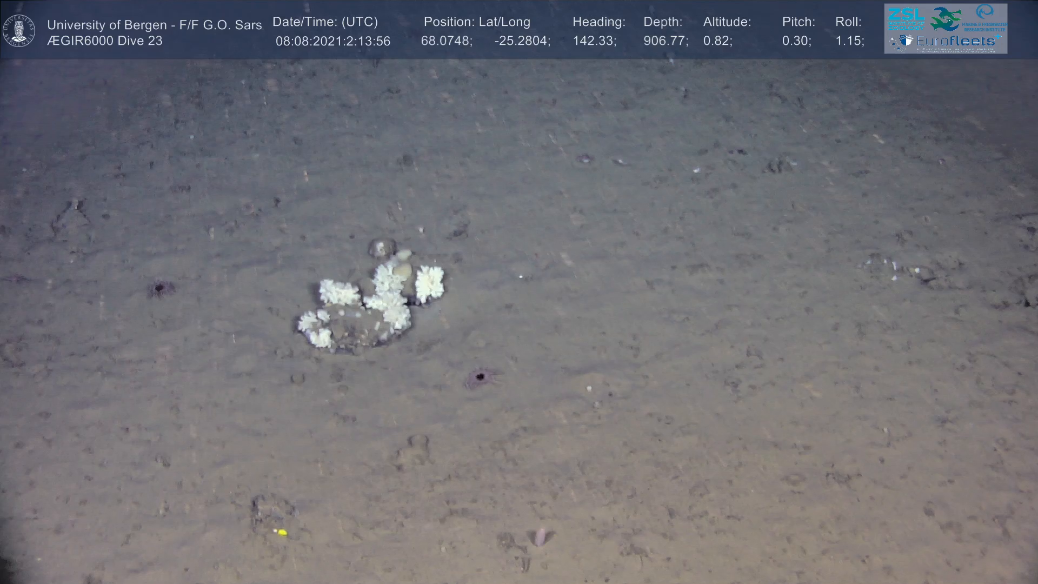
Task: Click the latitude value 68.0748
Action: [446, 41]
